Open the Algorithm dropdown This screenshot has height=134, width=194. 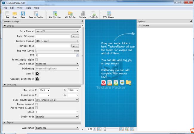pyautogui.click(x=57, y=128)
